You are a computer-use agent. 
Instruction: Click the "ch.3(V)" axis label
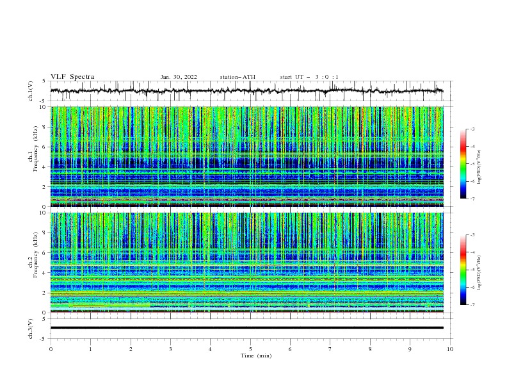pyautogui.click(x=31, y=329)
